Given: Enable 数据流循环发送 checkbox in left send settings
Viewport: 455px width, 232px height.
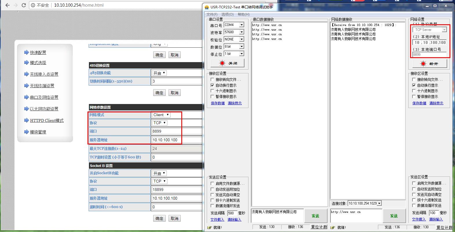Looking at the screenshot, I should (212, 206).
